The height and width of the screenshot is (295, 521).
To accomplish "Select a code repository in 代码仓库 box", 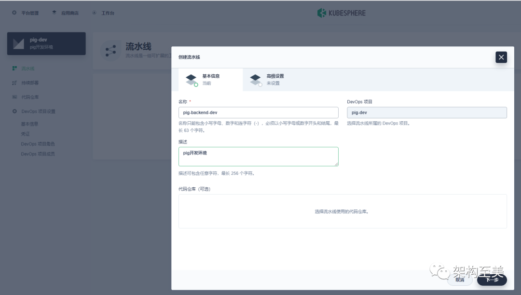I will pyautogui.click(x=343, y=211).
